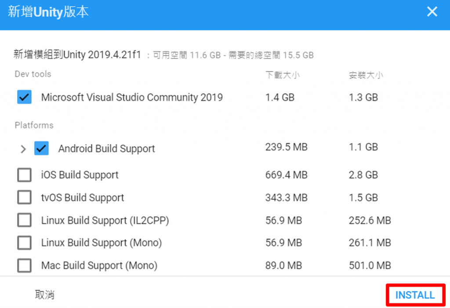Click the 261.1 MB install size value
Image resolution: width=450 pixels, height=308 pixels.
(x=370, y=243)
